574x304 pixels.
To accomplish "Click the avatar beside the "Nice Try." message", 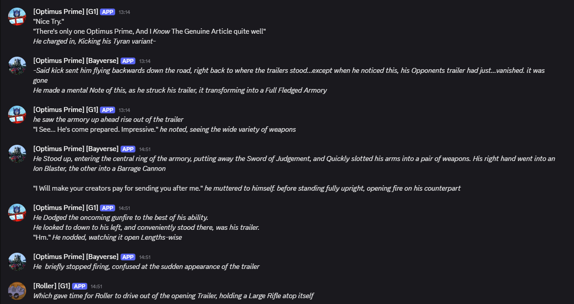I will click(17, 17).
